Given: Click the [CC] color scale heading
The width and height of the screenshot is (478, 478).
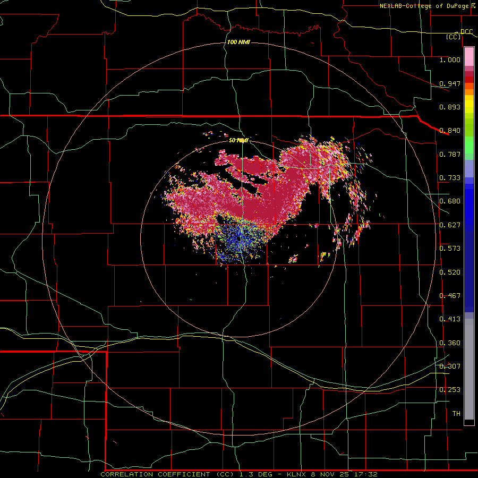Looking at the screenshot, I should click(454, 37).
